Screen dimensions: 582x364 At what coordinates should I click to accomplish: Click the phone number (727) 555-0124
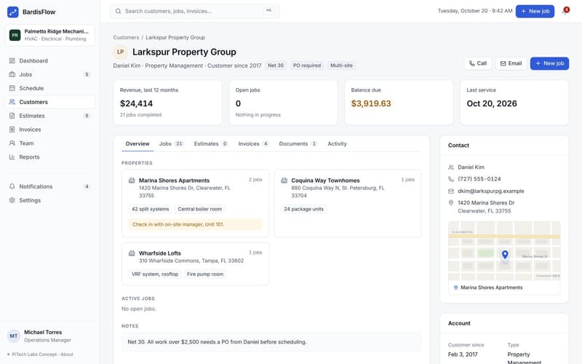pos(479,179)
